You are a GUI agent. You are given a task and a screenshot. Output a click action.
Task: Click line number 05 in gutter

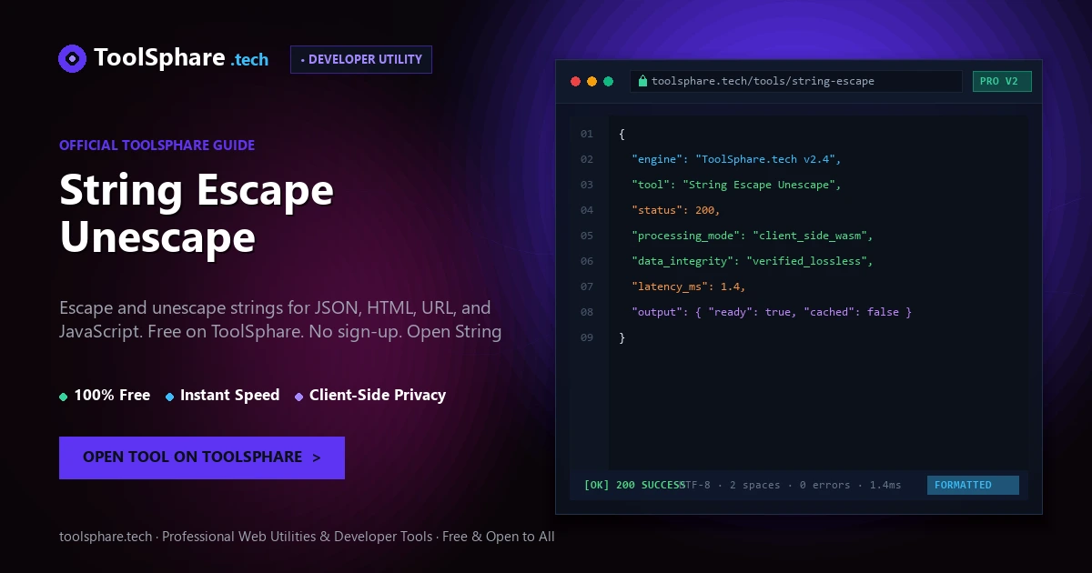coord(587,236)
